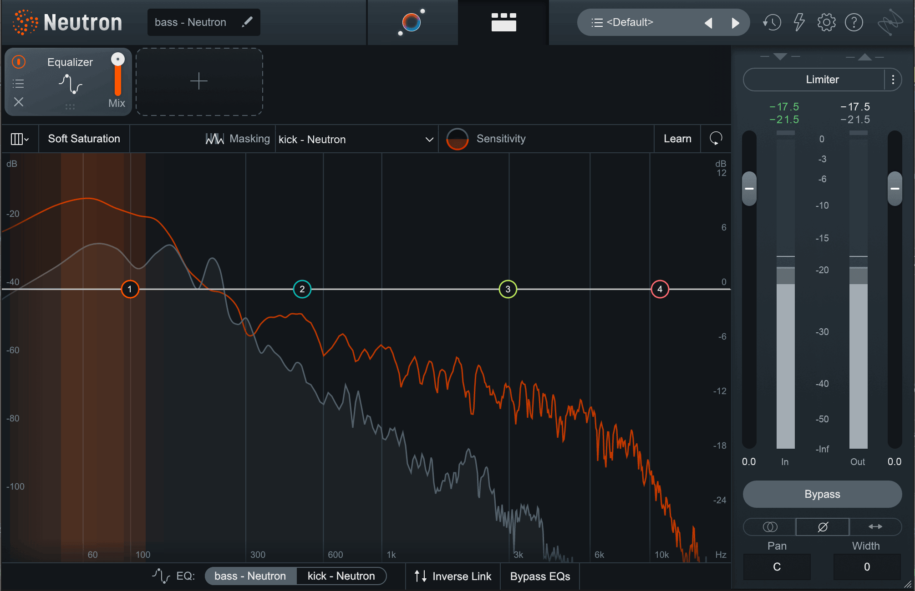Select EQ band node 3
The width and height of the screenshot is (915, 591).
click(508, 289)
